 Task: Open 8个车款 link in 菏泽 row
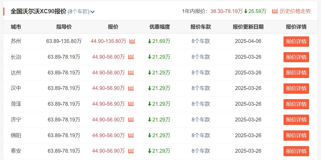click(x=201, y=104)
